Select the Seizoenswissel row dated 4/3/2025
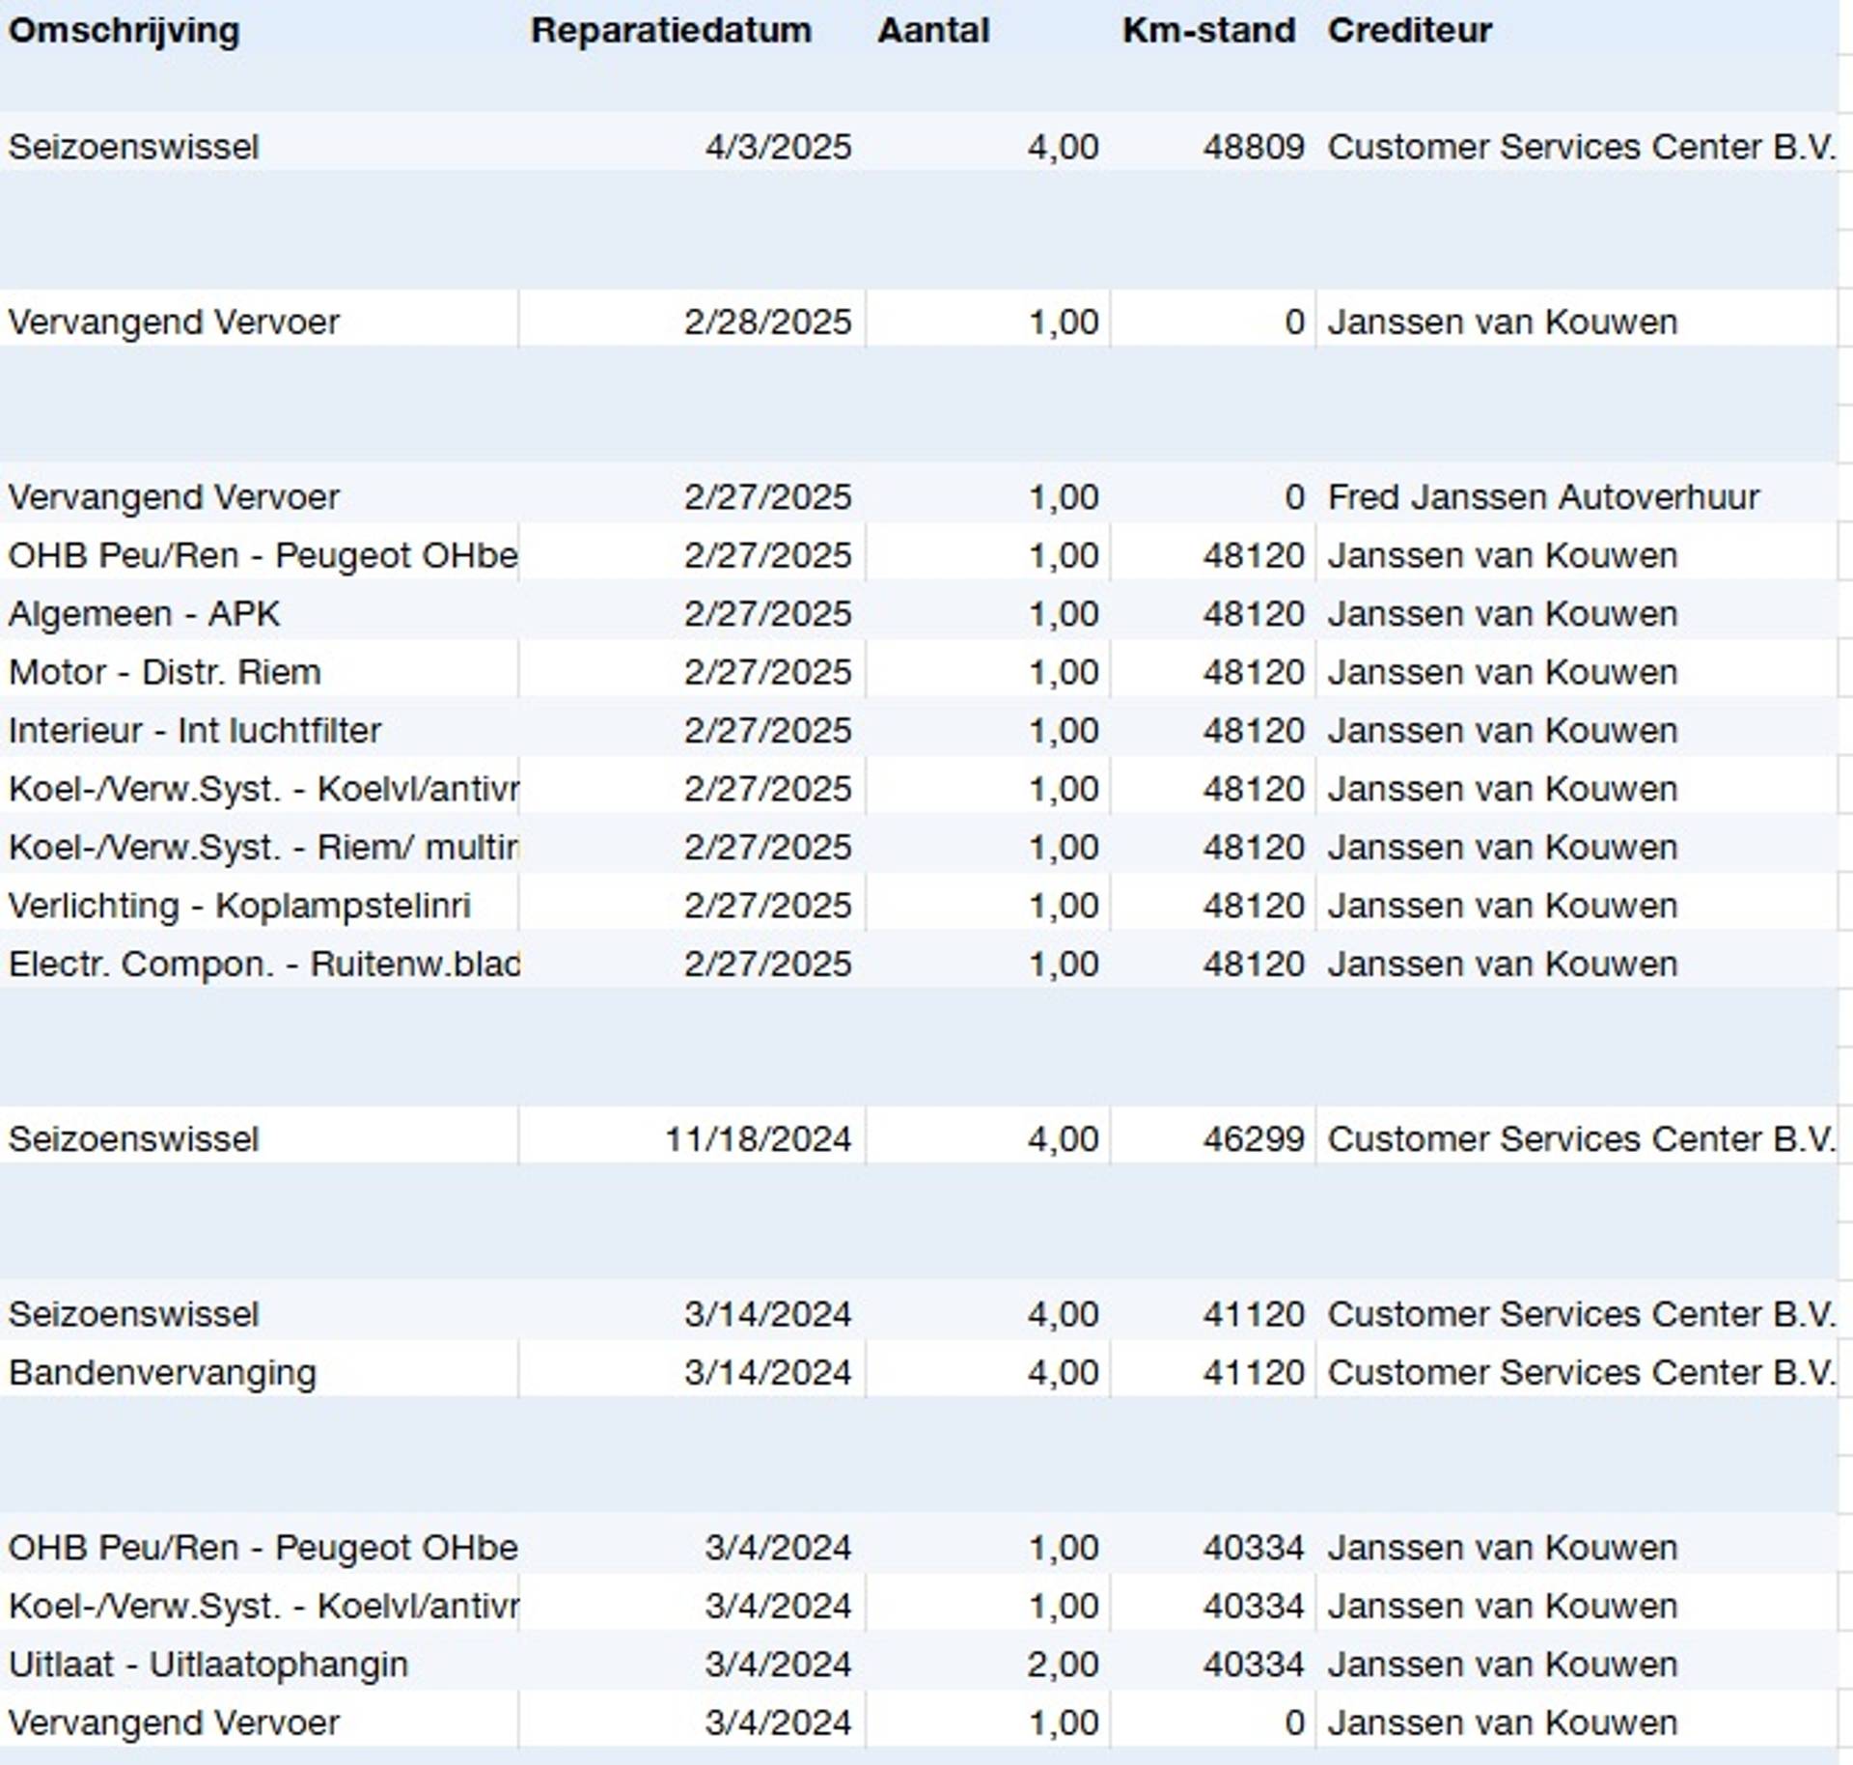 tap(133, 147)
